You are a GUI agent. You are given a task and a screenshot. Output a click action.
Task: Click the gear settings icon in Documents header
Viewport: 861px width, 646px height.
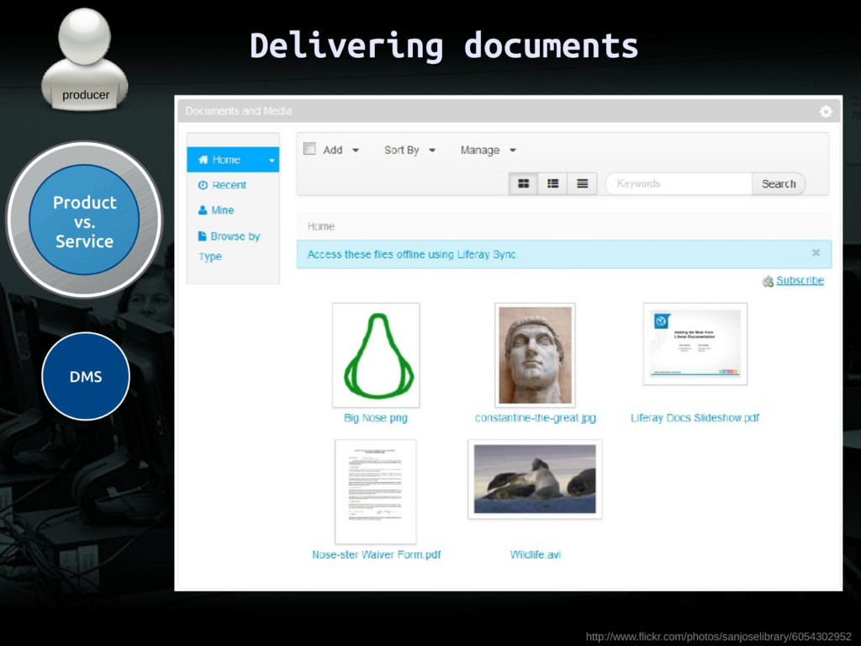click(x=825, y=111)
